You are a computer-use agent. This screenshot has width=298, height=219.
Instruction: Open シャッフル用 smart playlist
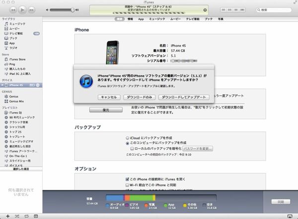click(21, 127)
